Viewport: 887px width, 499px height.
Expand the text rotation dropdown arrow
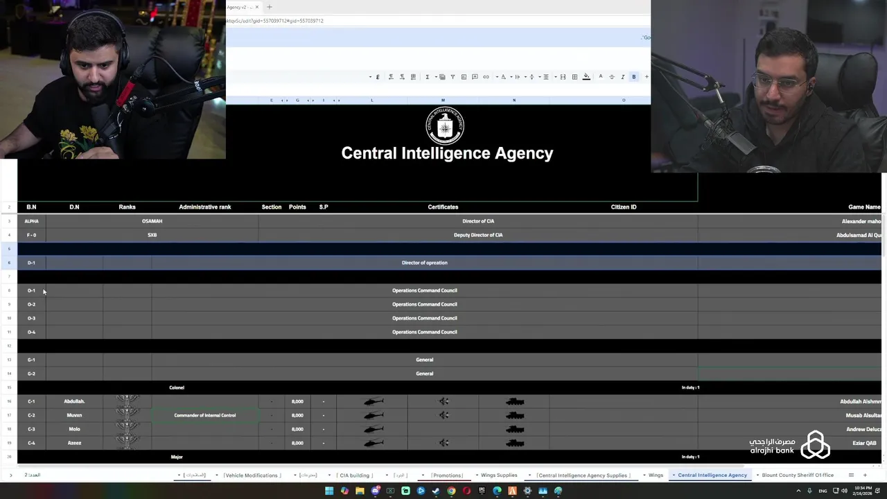point(497,77)
